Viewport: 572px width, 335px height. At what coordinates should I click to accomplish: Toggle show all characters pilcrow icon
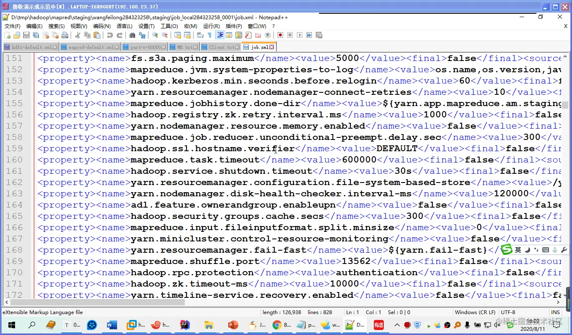click(209, 35)
